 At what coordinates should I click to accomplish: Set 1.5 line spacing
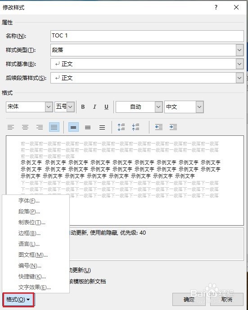pos(88,127)
